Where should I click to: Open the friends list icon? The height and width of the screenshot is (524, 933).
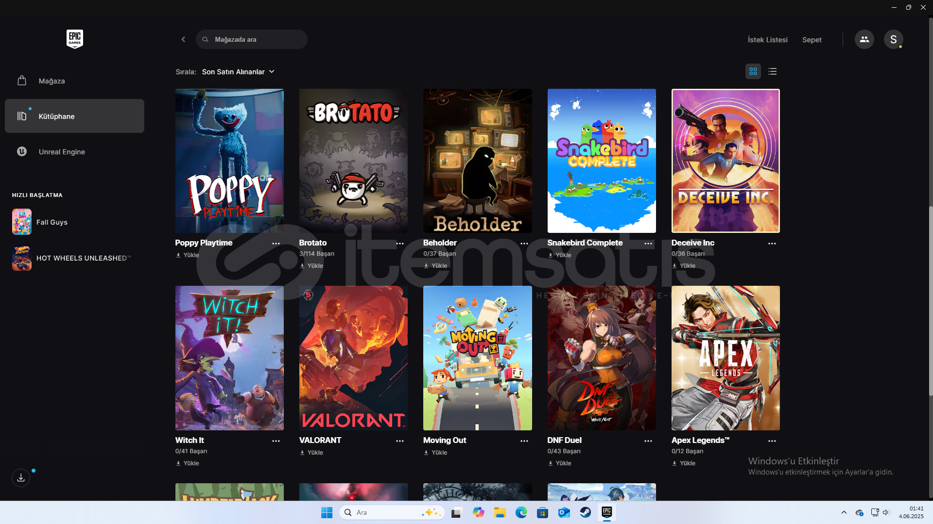(864, 39)
